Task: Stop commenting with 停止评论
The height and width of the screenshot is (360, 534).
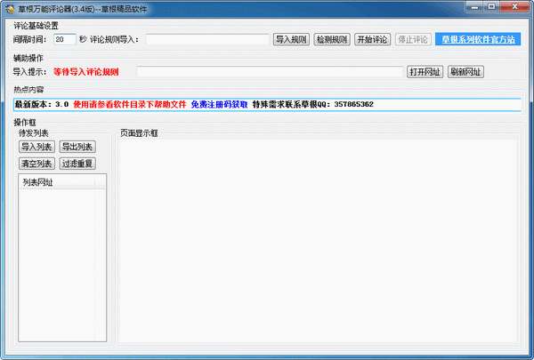Action: [x=412, y=39]
